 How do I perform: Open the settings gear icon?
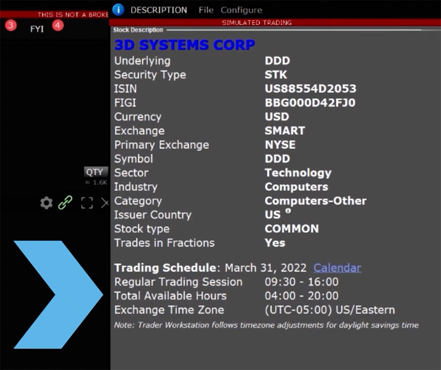point(46,203)
